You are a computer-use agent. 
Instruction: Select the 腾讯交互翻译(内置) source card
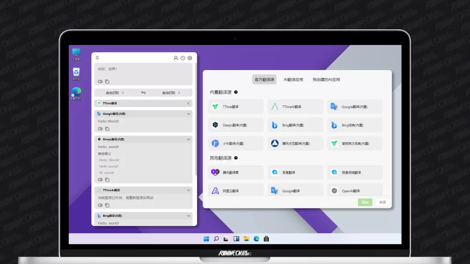click(295, 143)
